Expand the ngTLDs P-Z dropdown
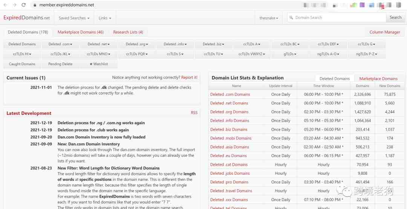Screen dimensions: 407x209 pos(367,54)
